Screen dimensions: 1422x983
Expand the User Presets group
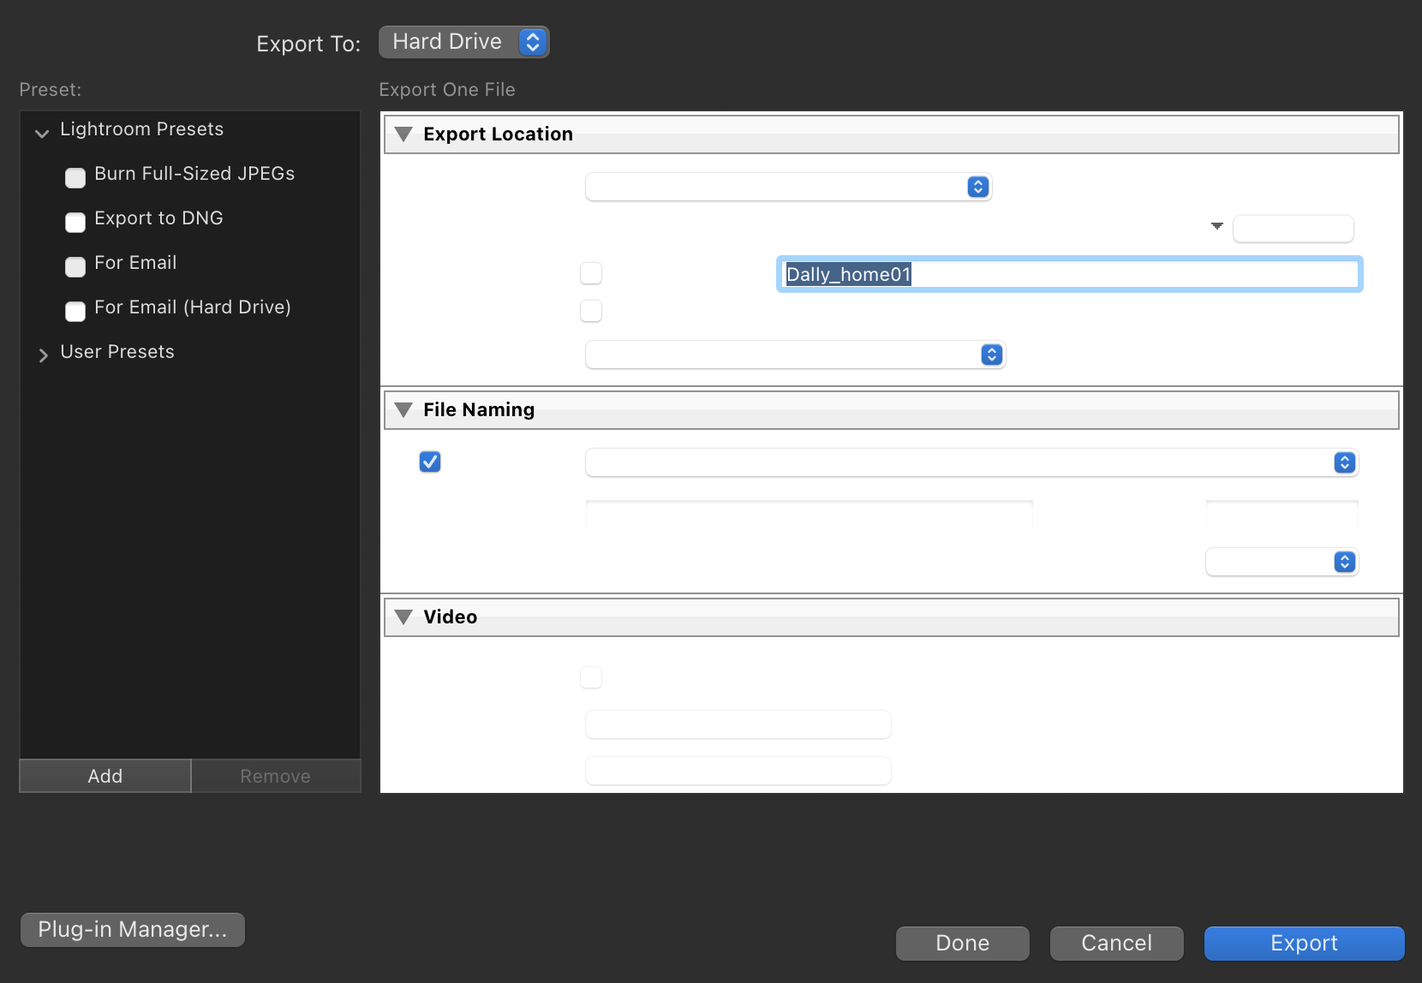pyautogui.click(x=43, y=354)
